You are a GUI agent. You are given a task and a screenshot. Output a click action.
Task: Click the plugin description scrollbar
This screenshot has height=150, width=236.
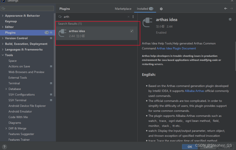point(235,56)
